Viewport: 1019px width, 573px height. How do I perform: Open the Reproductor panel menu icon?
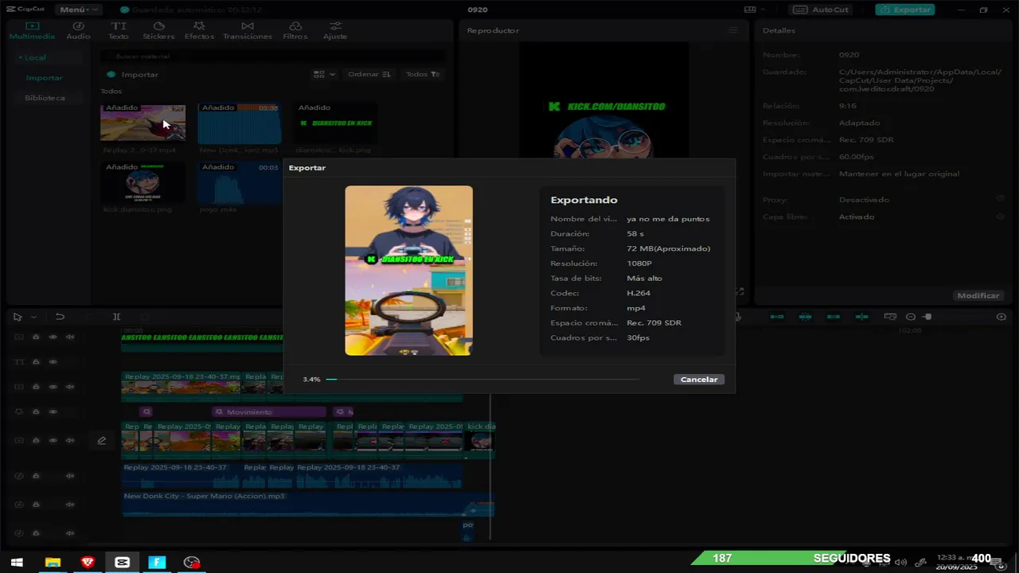pyautogui.click(x=733, y=30)
